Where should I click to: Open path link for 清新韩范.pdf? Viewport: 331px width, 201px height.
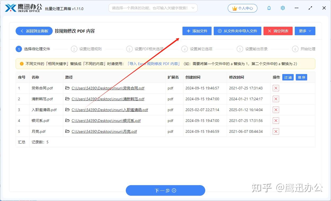pos(108,99)
